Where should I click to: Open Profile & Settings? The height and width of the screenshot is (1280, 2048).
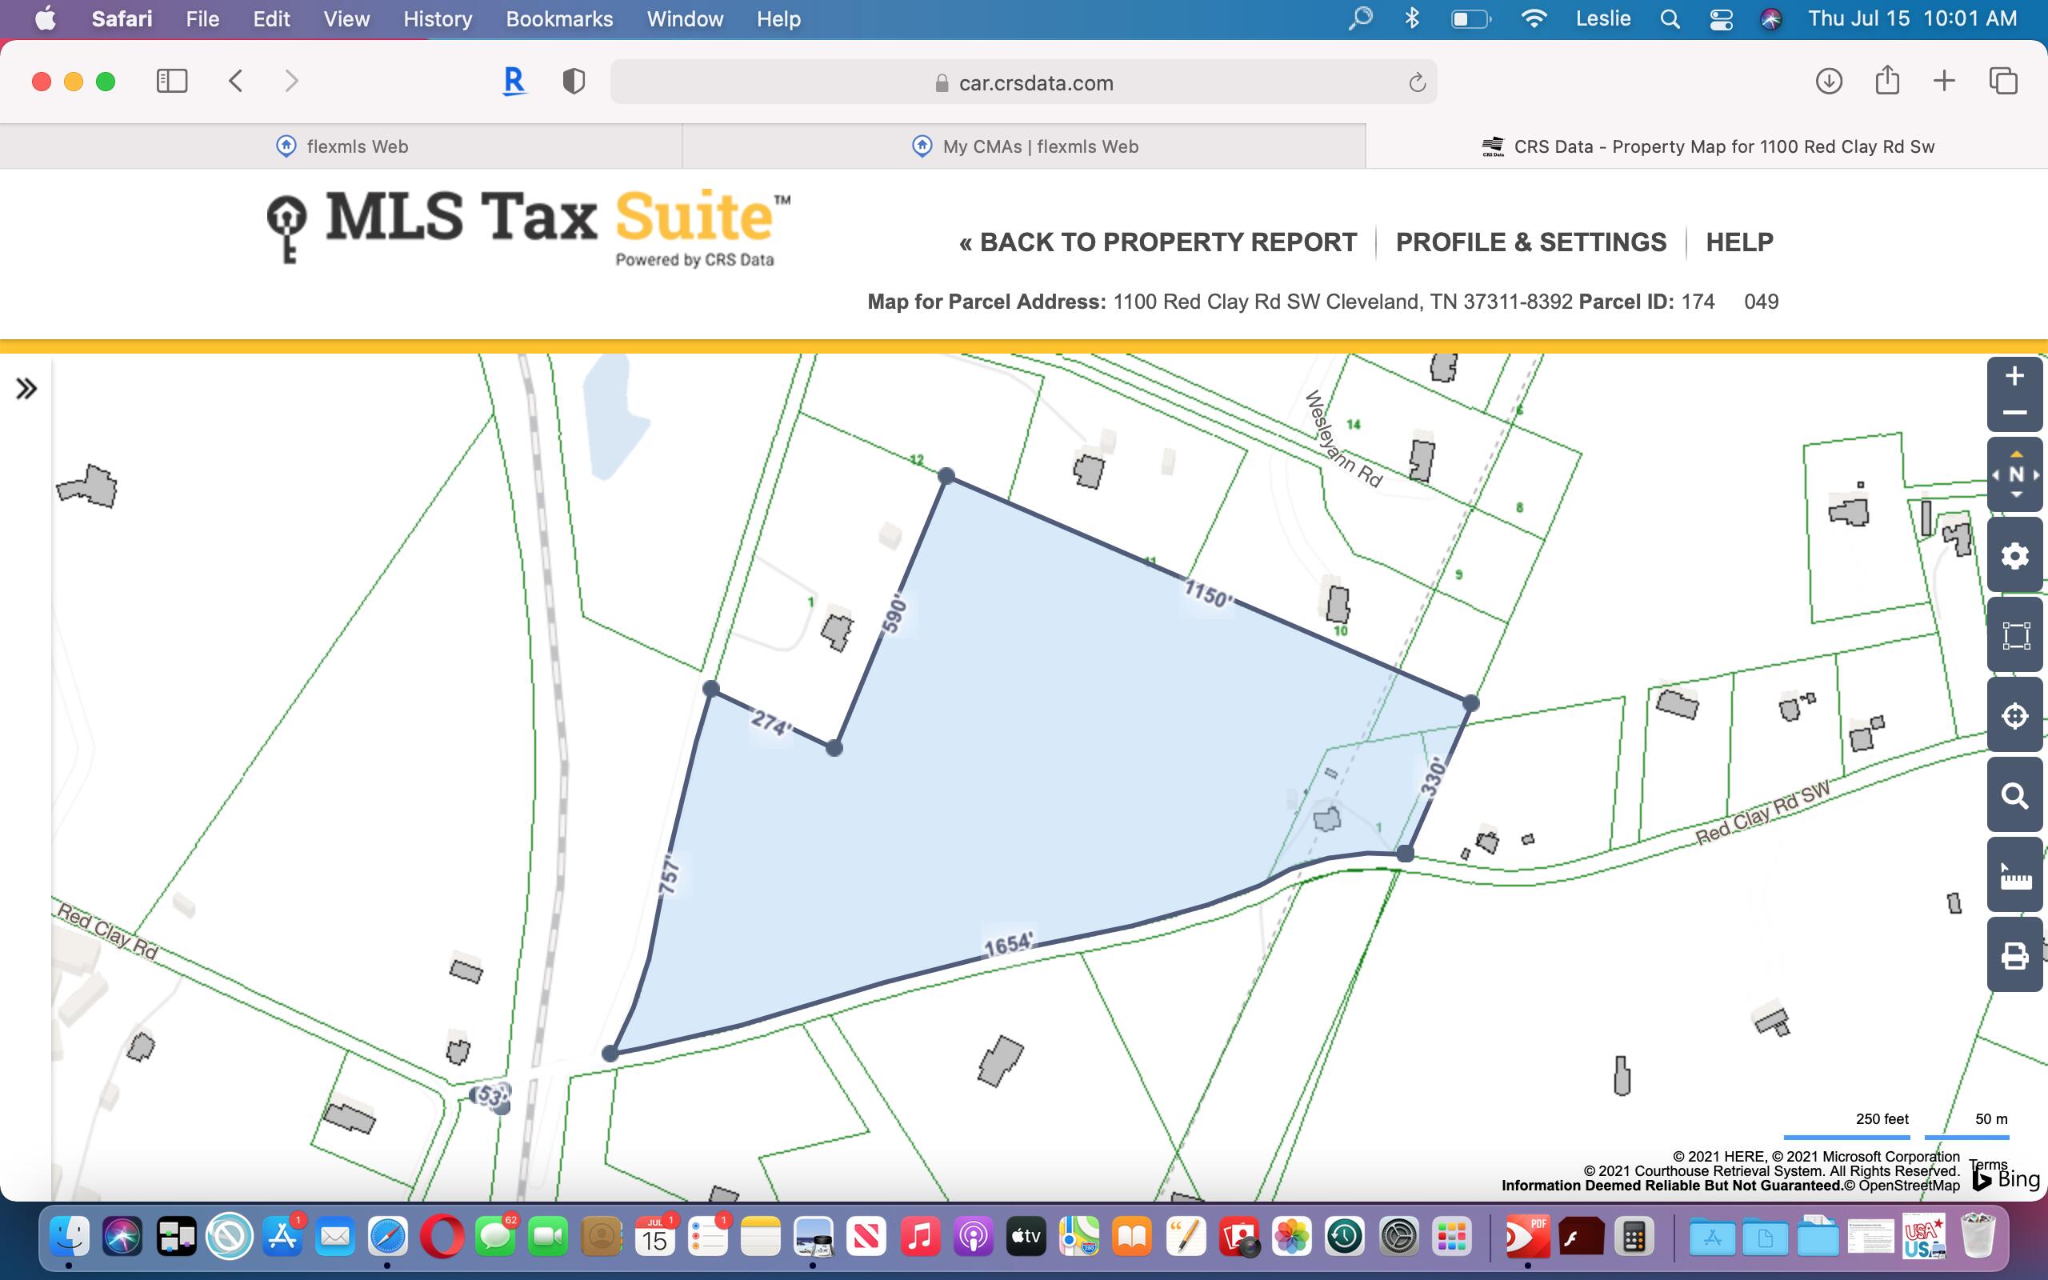1531,242
